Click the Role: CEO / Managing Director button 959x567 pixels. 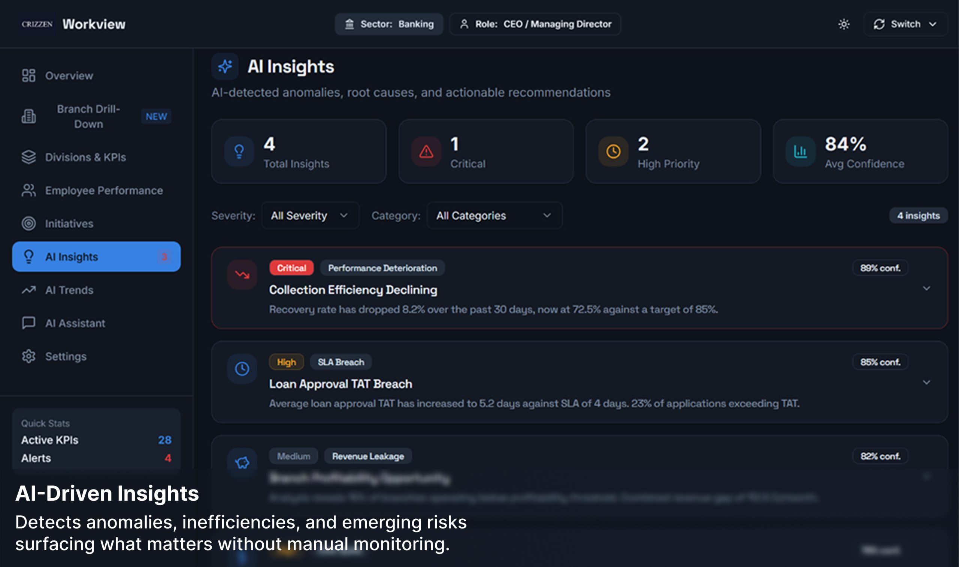(535, 24)
